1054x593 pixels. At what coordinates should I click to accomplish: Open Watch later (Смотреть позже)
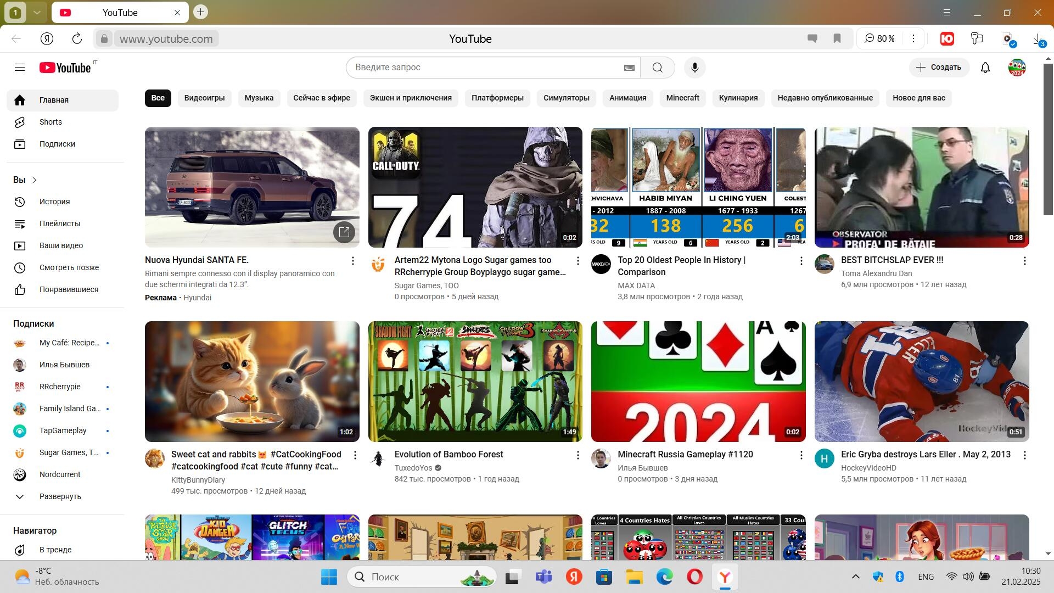(x=69, y=267)
